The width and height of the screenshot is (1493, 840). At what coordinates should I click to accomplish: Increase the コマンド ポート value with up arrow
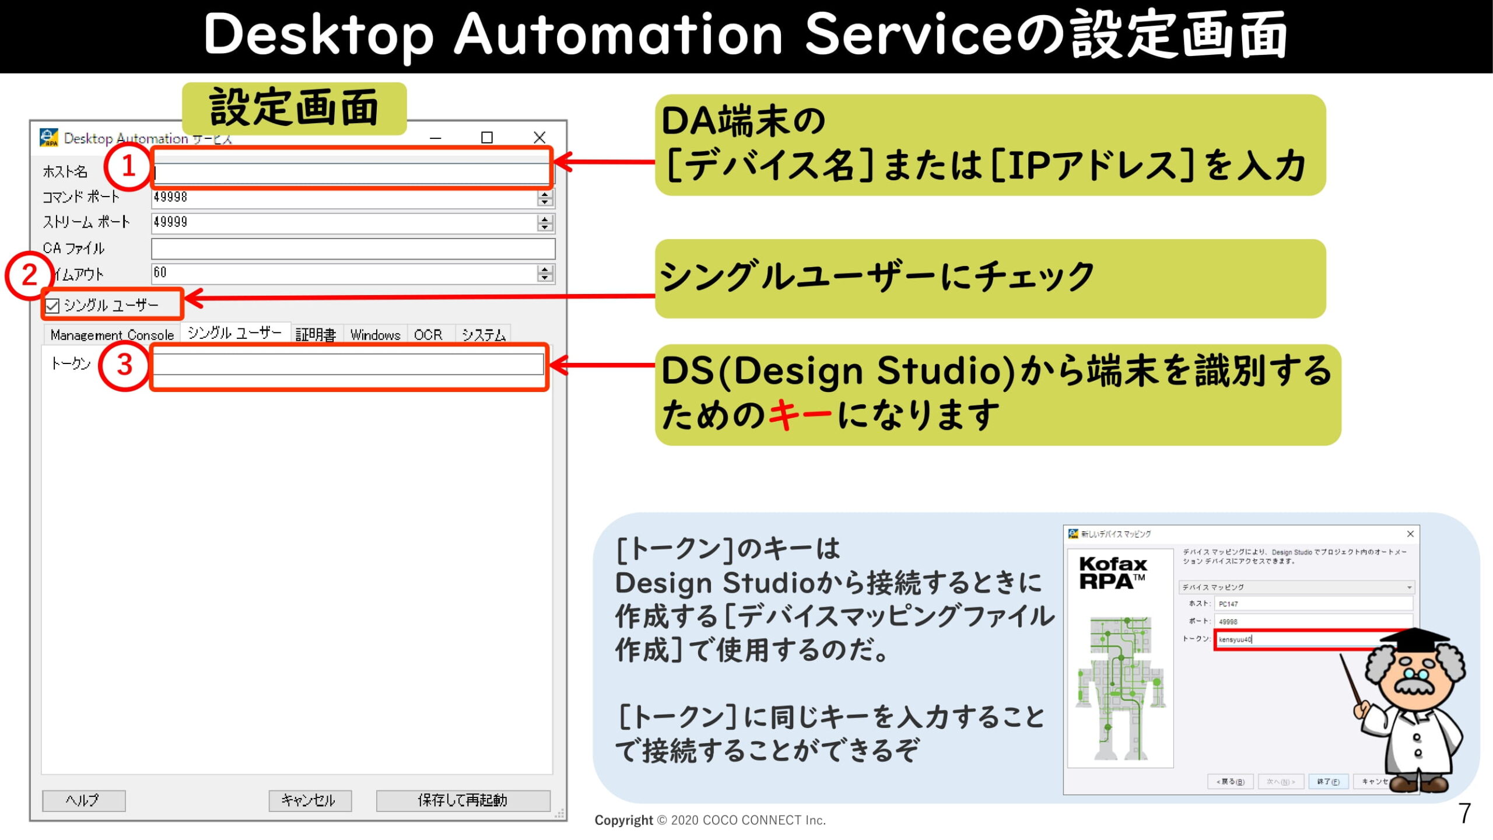(545, 194)
